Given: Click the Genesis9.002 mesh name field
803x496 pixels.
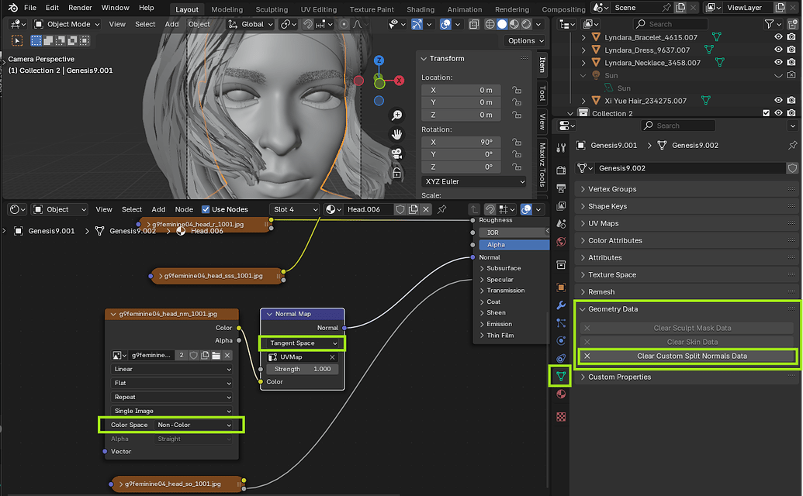Looking at the screenshot, I should coord(691,167).
